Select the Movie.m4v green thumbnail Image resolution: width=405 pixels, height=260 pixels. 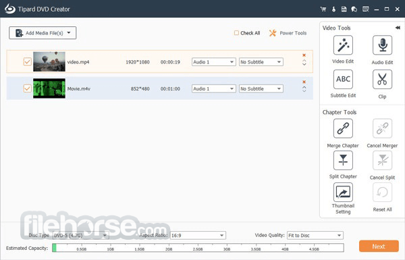pyautogui.click(x=49, y=88)
